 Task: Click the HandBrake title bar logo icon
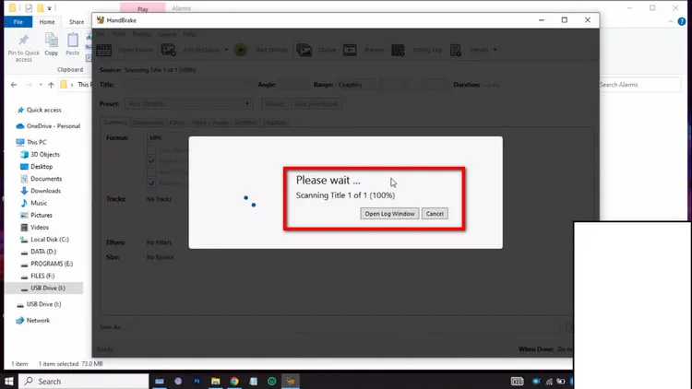pyautogui.click(x=101, y=20)
